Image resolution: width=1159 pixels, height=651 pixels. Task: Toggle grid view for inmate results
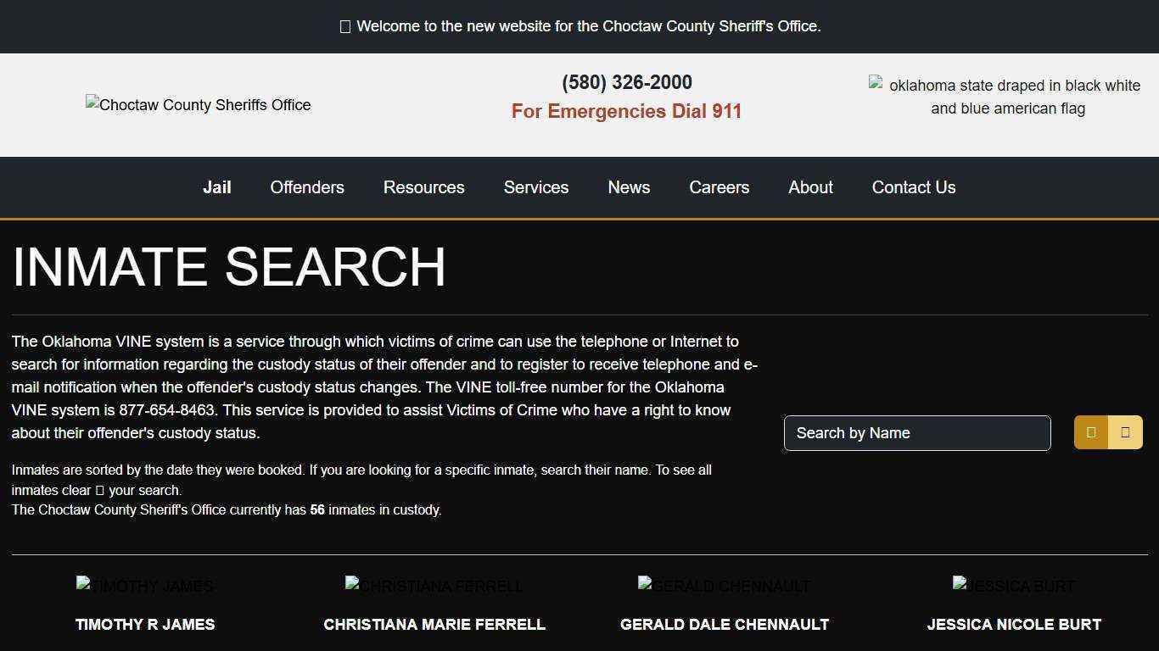coord(1091,432)
